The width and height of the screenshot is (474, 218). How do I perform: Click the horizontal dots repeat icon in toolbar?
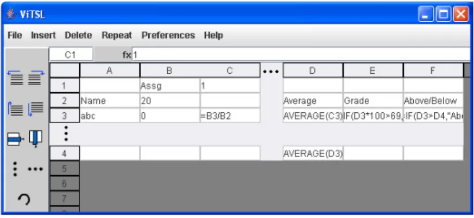point(35,169)
